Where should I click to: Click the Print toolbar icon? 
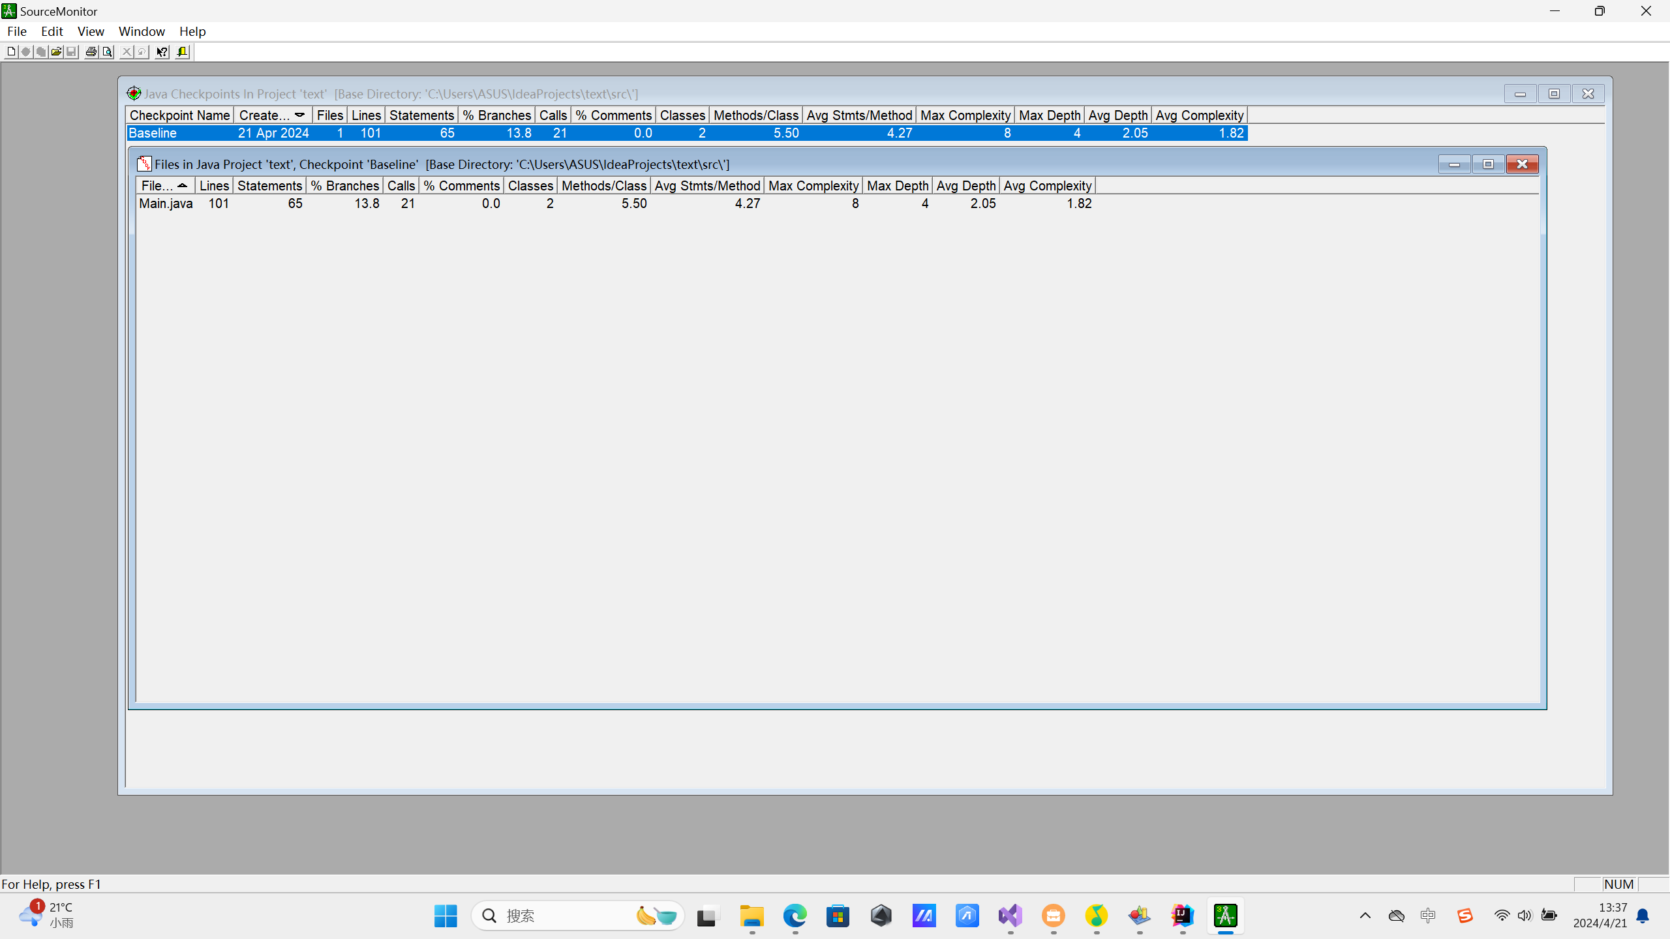91,52
